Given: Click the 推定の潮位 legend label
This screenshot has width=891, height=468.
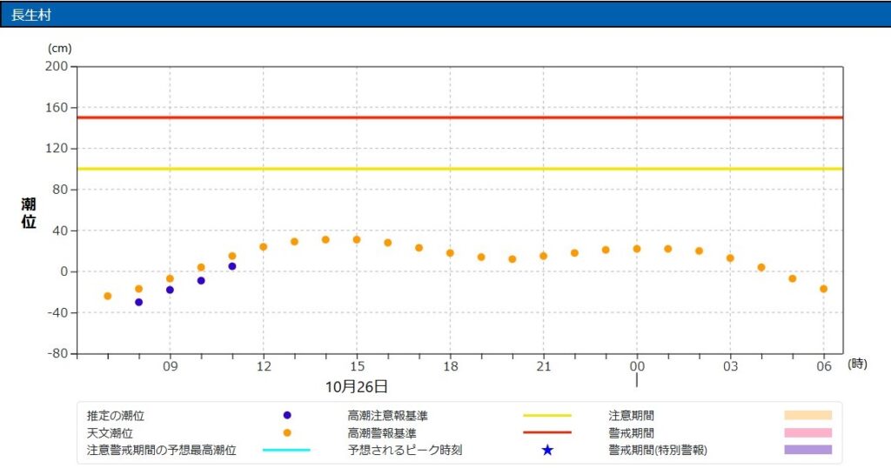Looking at the screenshot, I should [x=116, y=416].
